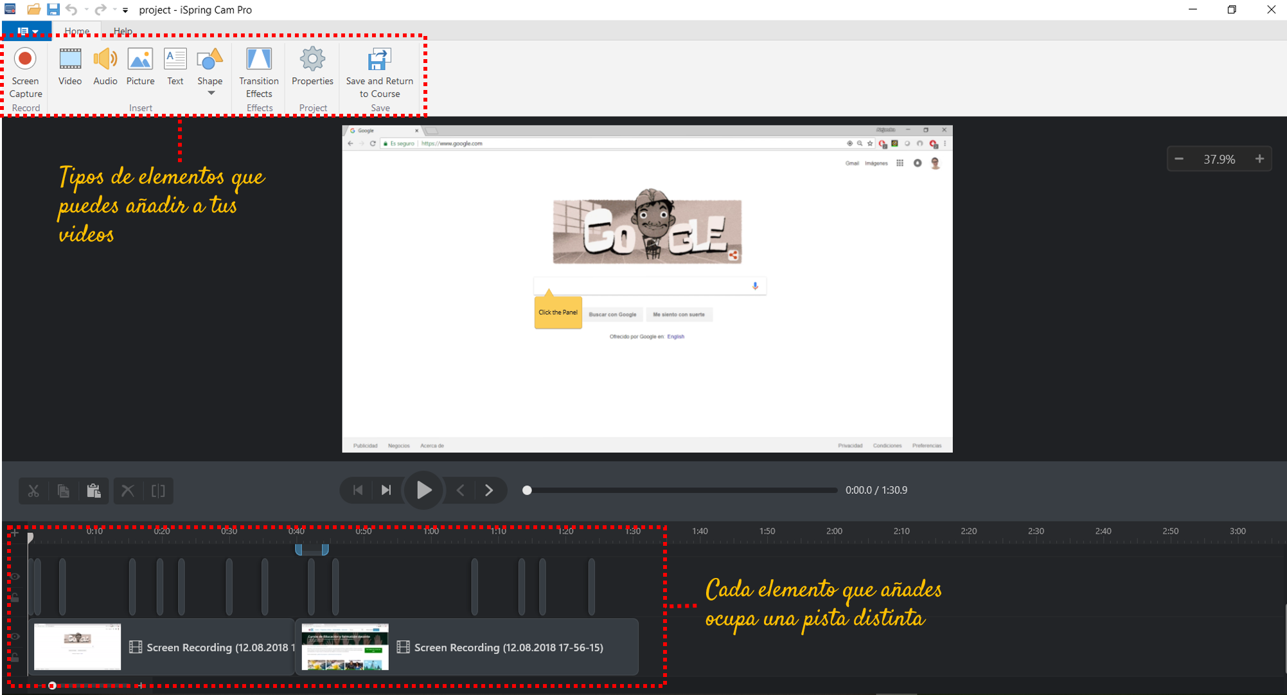Expand the quick access toolbar arrow
Image resolution: width=1287 pixels, height=695 pixels.
125,10
